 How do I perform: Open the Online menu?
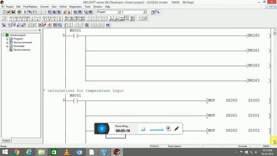[63, 7]
